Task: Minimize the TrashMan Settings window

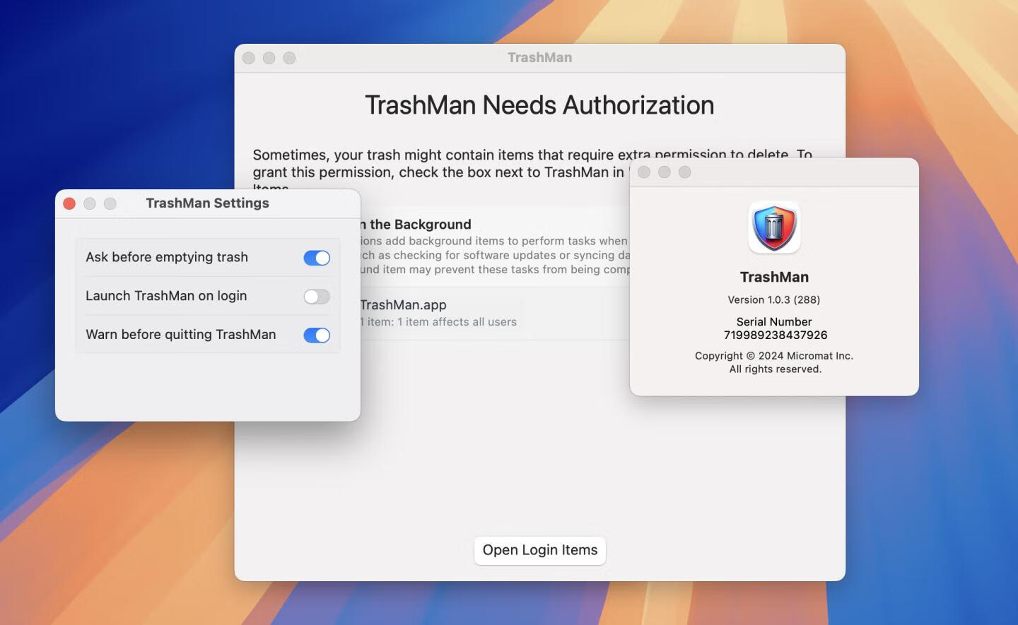Action: (x=90, y=203)
